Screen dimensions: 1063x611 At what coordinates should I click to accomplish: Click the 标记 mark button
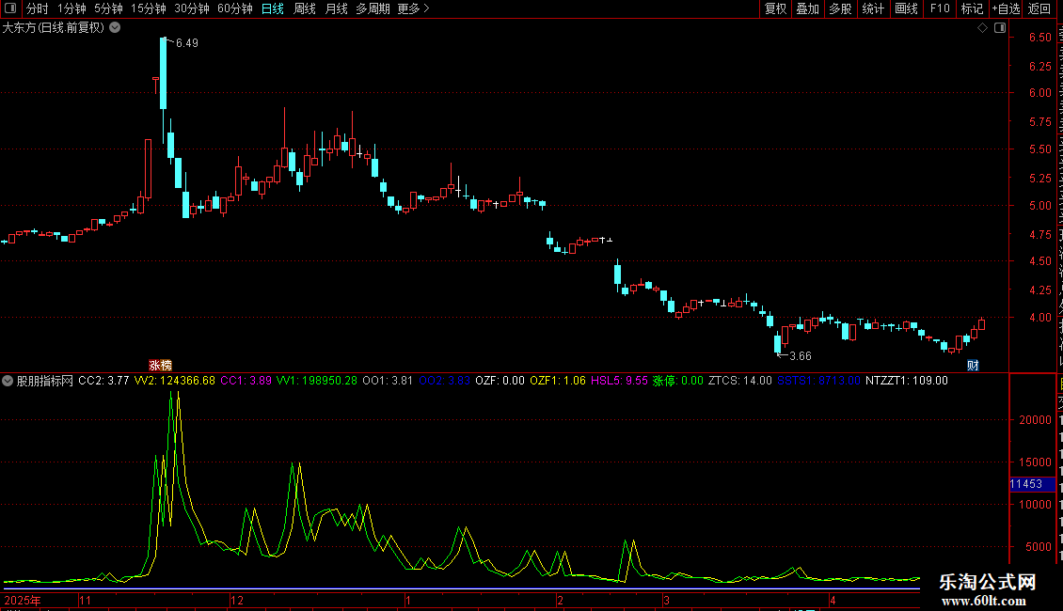point(972,8)
